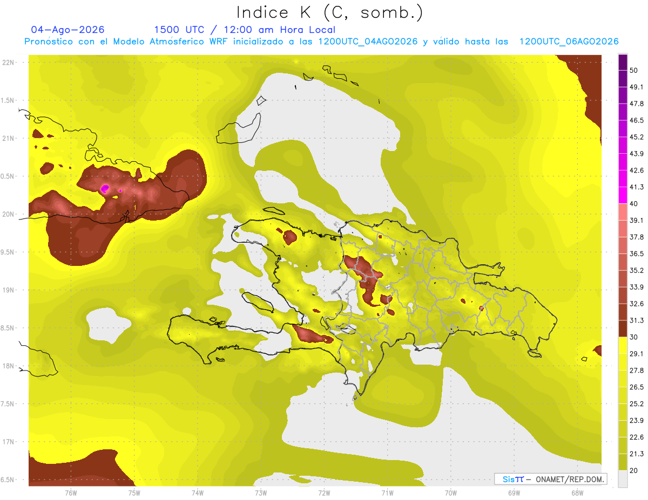Click the "70W" longitude label
Viewport: 648px width, 500px height.
[450, 493]
